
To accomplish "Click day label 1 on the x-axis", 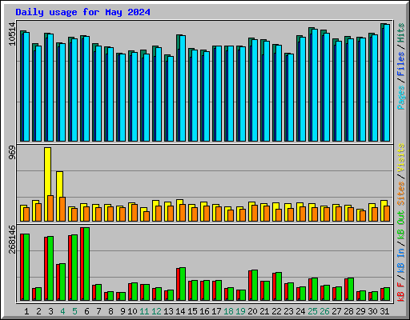I will (26, 311).
